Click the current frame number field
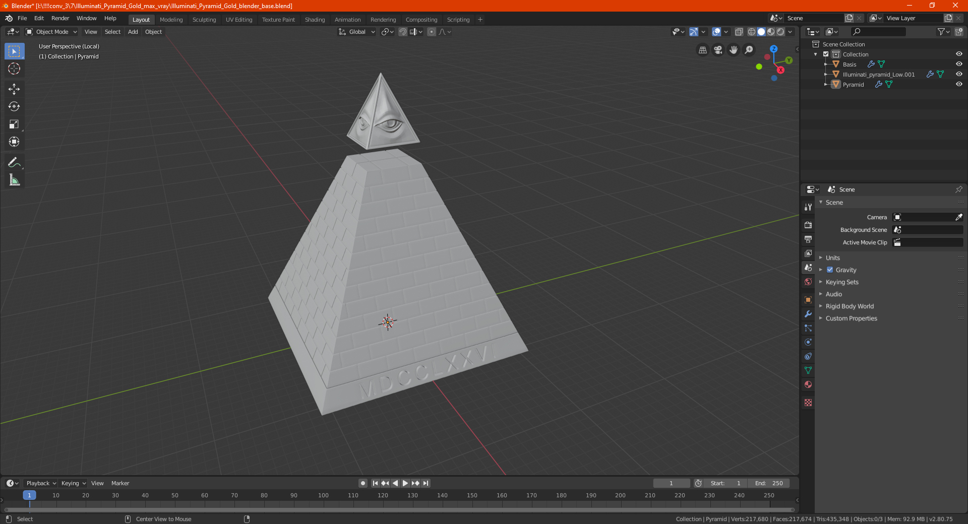The height and width of the screenshot is (524, 968). point(671,483)
